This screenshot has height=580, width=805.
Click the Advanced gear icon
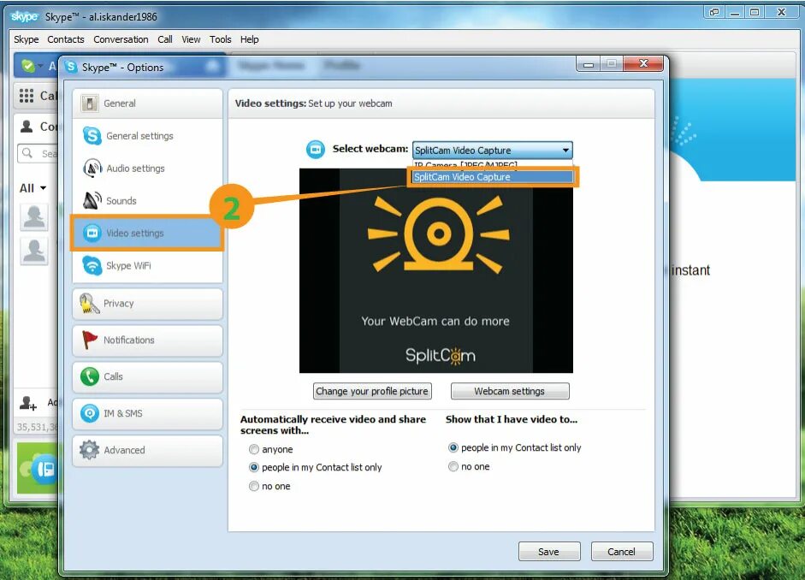(x=89, y=450)
